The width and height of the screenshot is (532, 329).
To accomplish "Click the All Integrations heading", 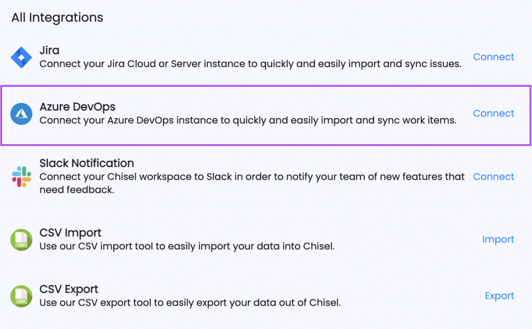I will tap(57, 18).
